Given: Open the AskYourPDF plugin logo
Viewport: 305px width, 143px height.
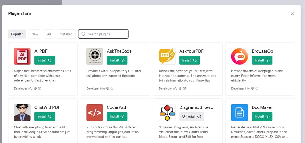Looking at the screenshot, I should tap(167, 56).
